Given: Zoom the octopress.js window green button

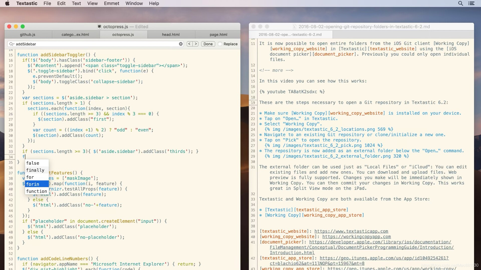Looking at the screenshot, I should (x=23, y=26).
